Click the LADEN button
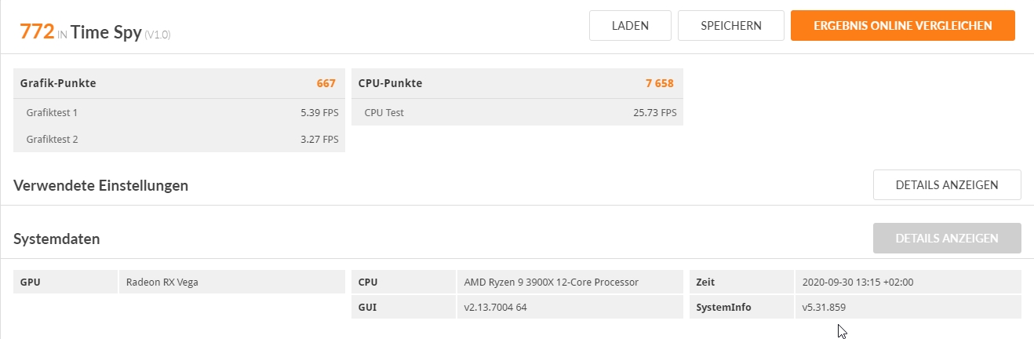 (630, 25)
